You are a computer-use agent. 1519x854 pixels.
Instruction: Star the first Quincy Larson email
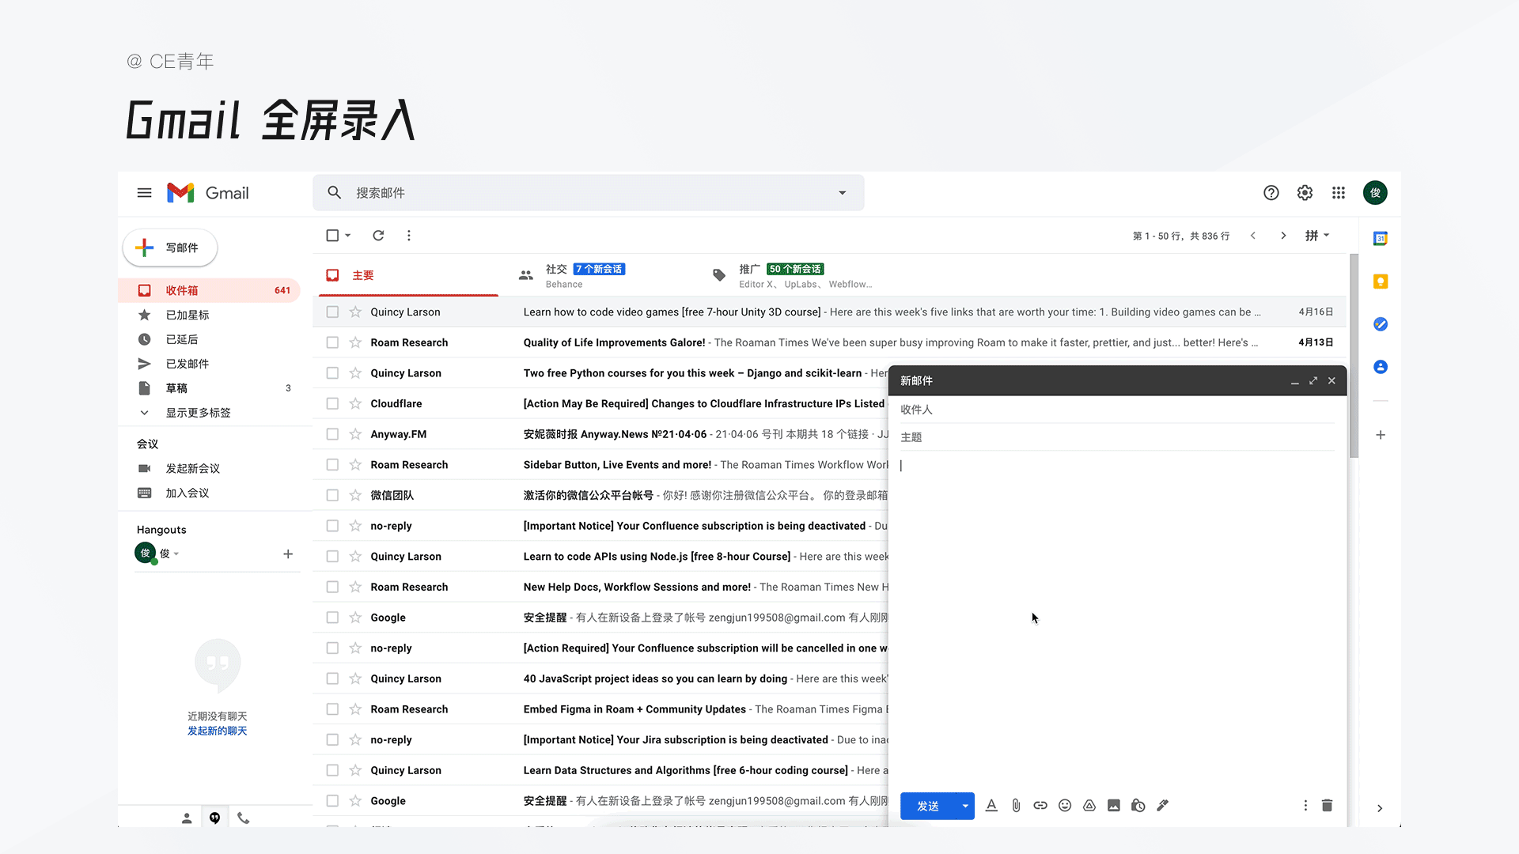pyautogui.click(x=355, y=312)
